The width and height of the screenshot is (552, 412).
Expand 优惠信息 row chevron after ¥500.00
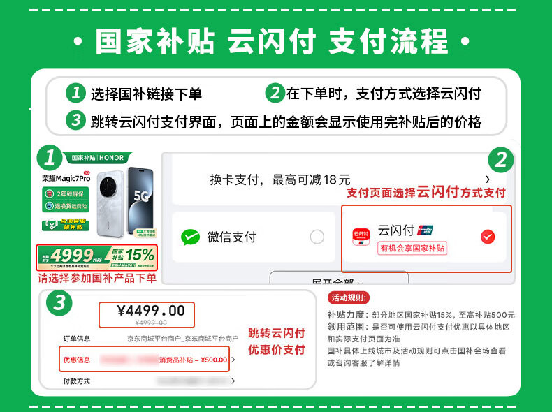click(x=233, y=360)
